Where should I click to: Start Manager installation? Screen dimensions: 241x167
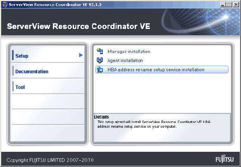click(x=129, y=51)
